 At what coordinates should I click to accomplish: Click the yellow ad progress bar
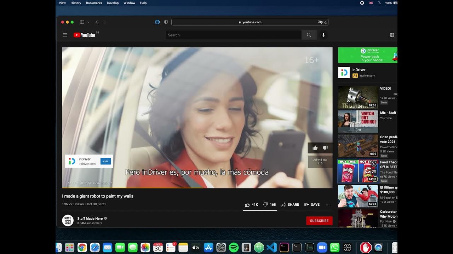tap(133, 188)
